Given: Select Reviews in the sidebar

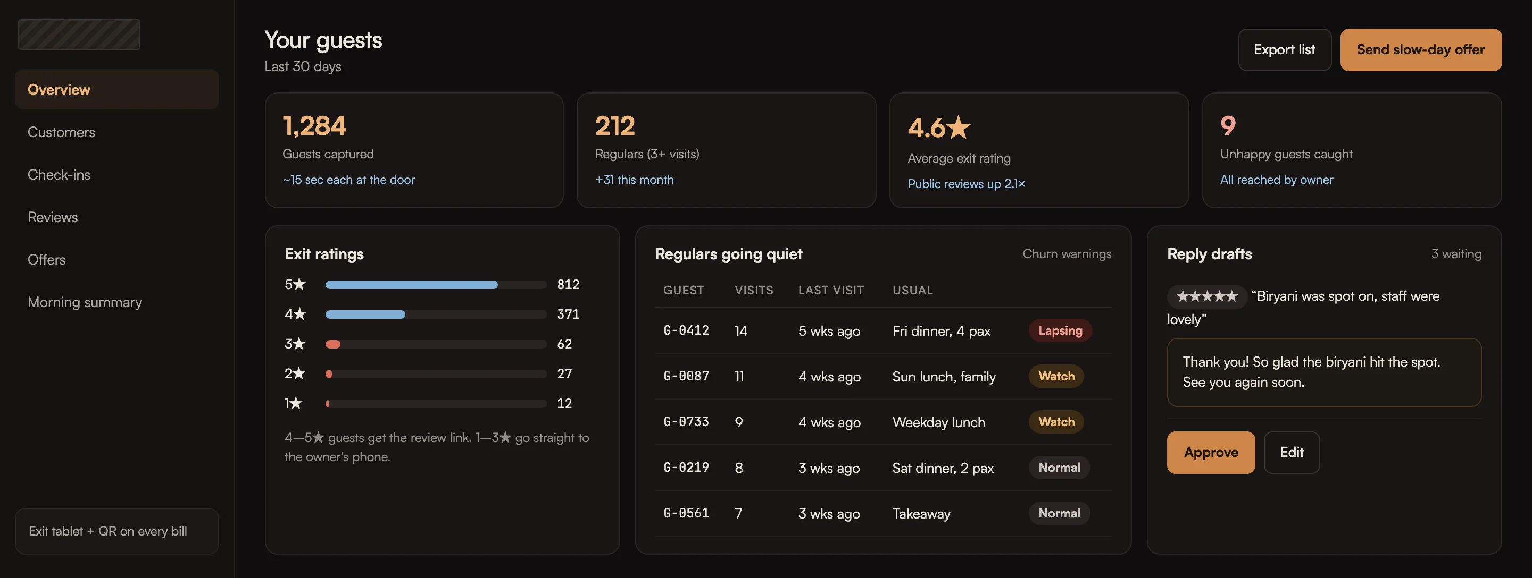Looking at the screenshot, I should (116, 217).
